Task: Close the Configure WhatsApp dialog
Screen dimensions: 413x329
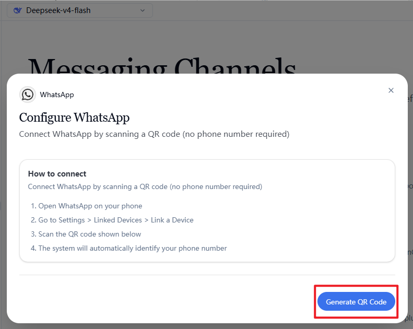Action: pos(391,90)
